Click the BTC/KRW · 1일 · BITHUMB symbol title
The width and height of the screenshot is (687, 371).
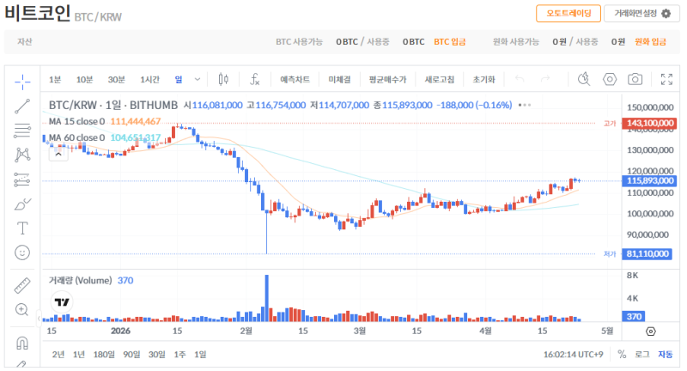113,105
